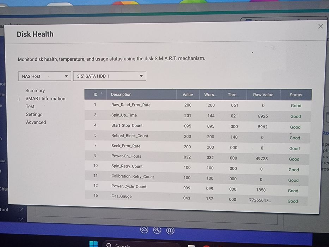Sort by the Status column header
This screenshot has width=329, height=247.
point(296,95)
